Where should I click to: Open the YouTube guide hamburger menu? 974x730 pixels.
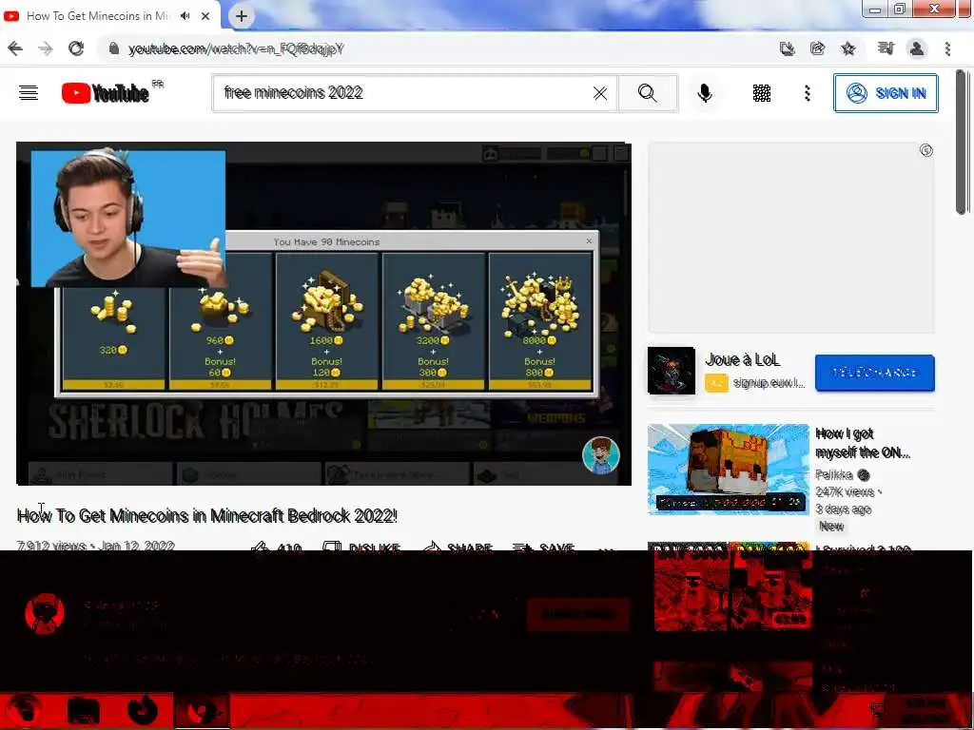29,93
